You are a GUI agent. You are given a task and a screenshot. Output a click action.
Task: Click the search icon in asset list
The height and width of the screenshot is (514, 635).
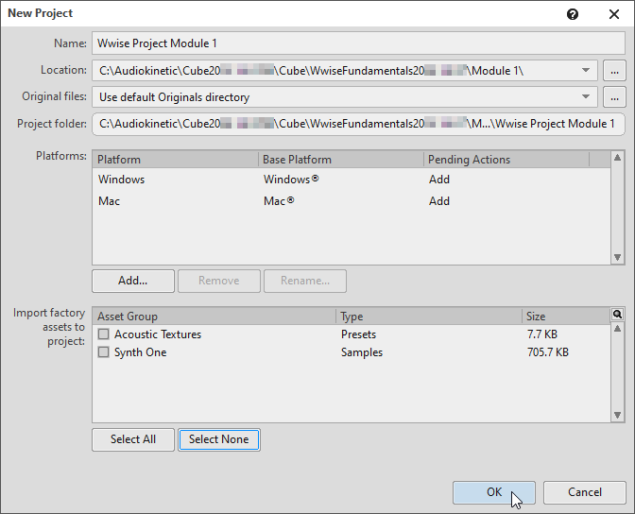pyautogui.click(x=617, y=315)
